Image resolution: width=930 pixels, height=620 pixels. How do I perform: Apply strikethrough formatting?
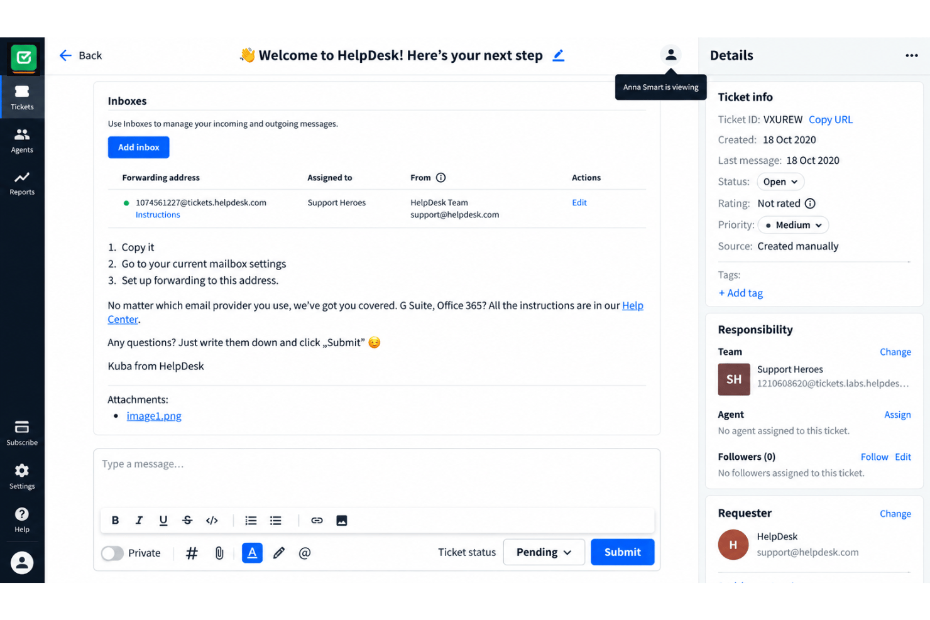click(187, 520)
